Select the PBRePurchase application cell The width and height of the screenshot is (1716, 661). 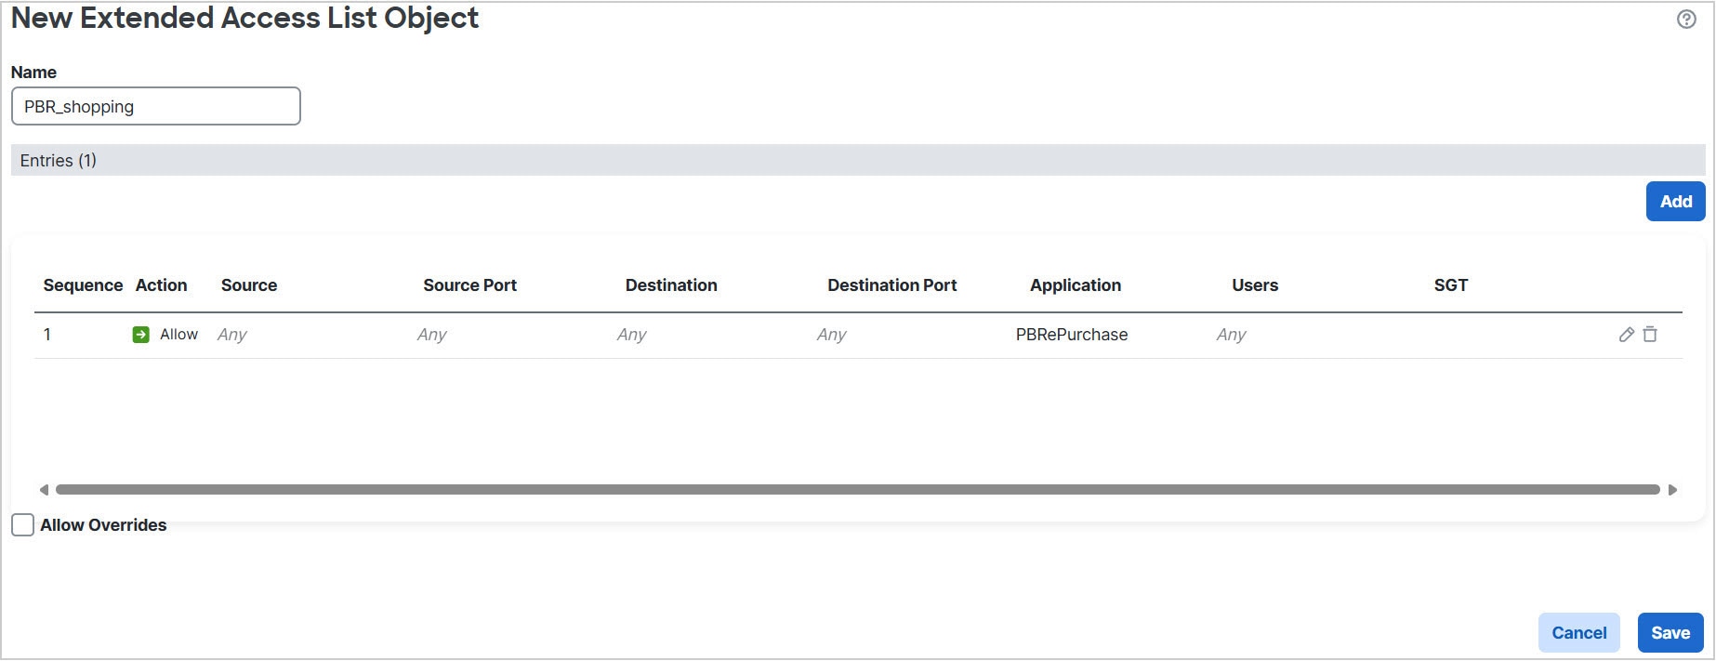(x=1071, y=335)
